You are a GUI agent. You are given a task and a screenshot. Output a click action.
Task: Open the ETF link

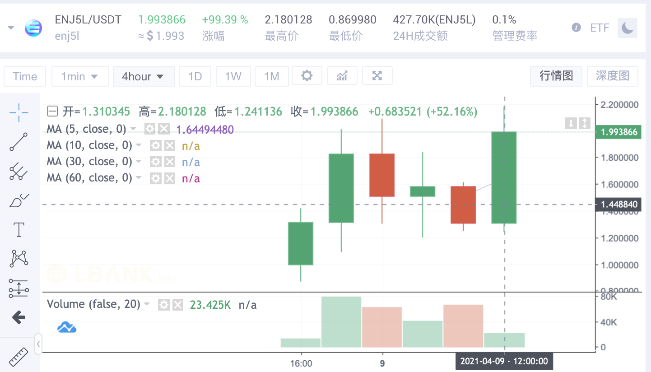pos(600,28)
